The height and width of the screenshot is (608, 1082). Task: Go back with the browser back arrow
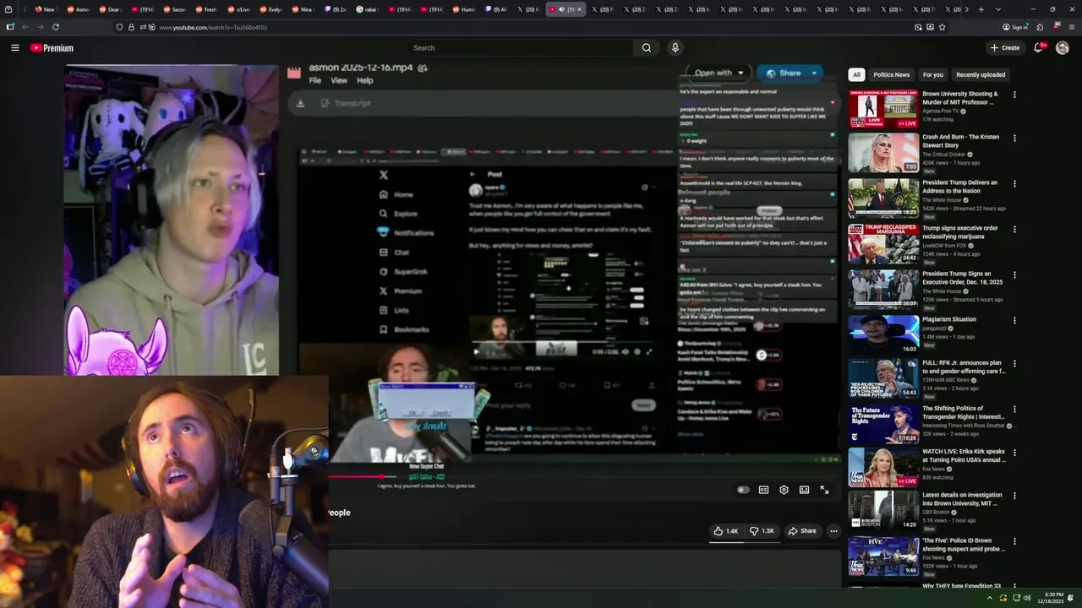[25, 27]
